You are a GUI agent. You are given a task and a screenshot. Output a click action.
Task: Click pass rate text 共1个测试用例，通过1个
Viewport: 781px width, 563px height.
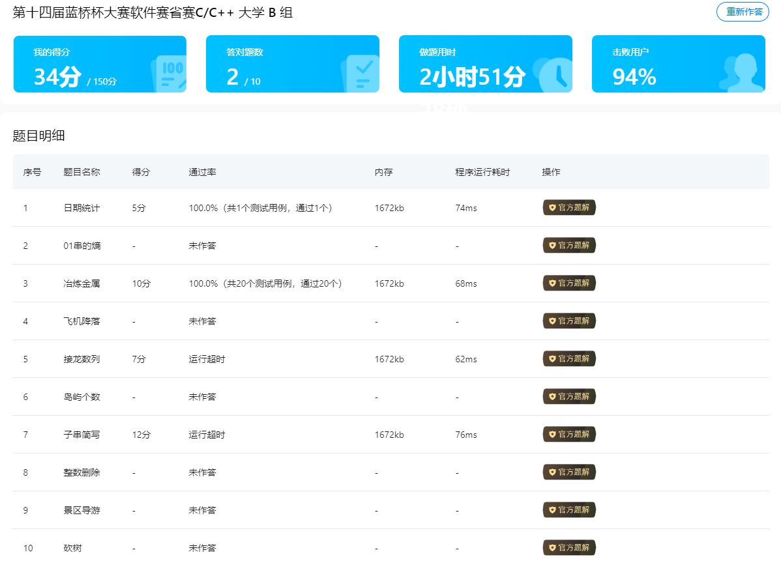278,208
